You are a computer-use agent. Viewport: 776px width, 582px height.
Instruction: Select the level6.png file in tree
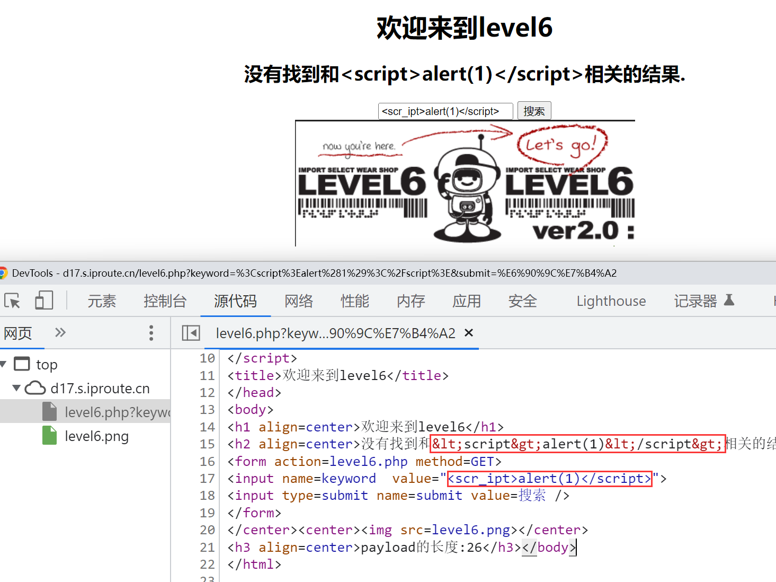(x=96, y=436)
